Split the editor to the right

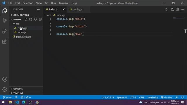177,9
